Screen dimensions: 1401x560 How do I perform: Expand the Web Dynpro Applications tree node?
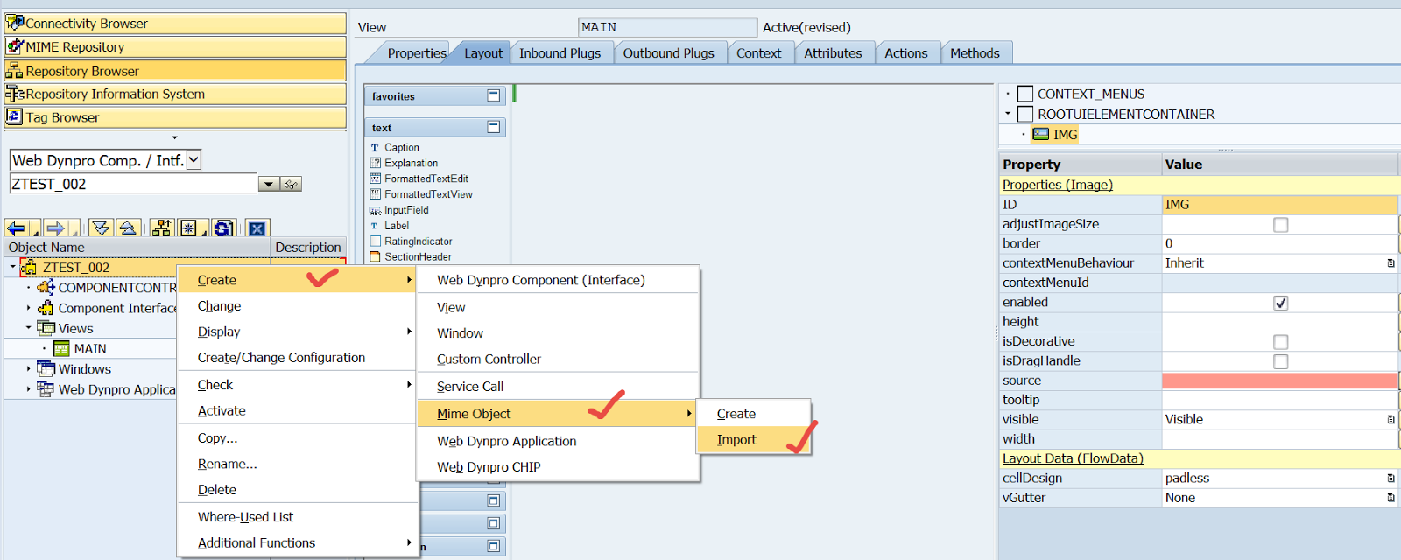tap(28, 389)
